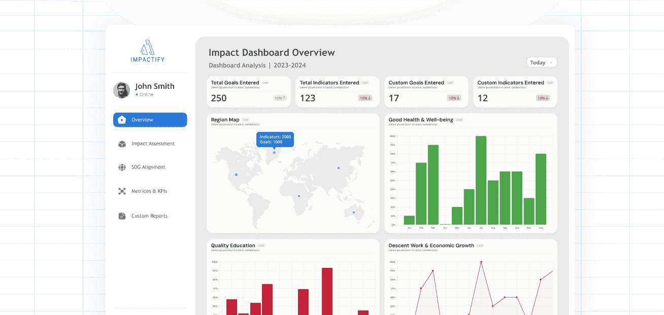Go to Custom Reports page
Viewport: 664px width, 315px height.
149,216
